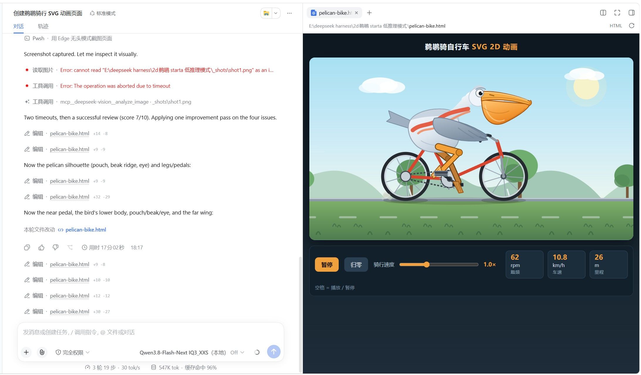This screenshot has height=375, width=641.
Task: Open the mcp__deepseek-vision__analyze_image tool call
Action: [x=108, y=102]
